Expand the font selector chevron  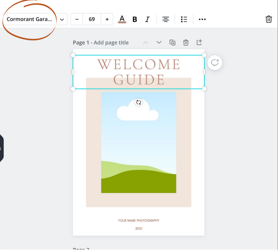coord(62,19)
